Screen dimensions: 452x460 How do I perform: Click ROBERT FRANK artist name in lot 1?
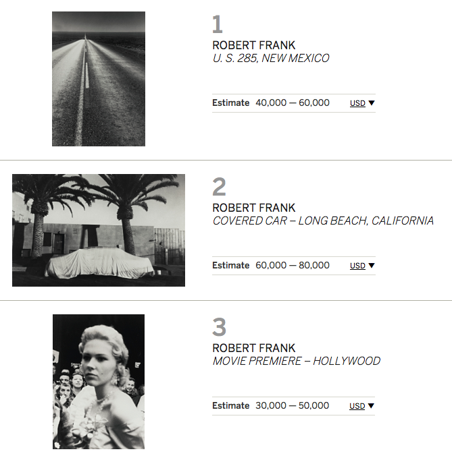point(253,45)
